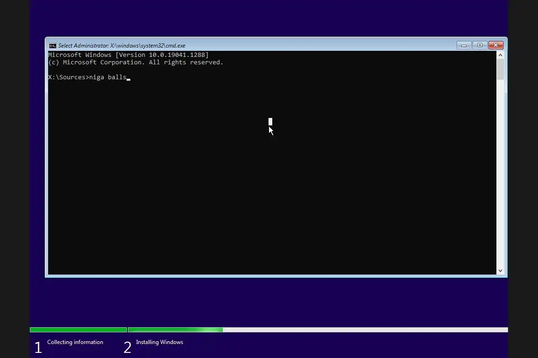The image size is (538, 358).
Task: Click the scrollbar up arrow in cmd
Action: click(500, 55)
